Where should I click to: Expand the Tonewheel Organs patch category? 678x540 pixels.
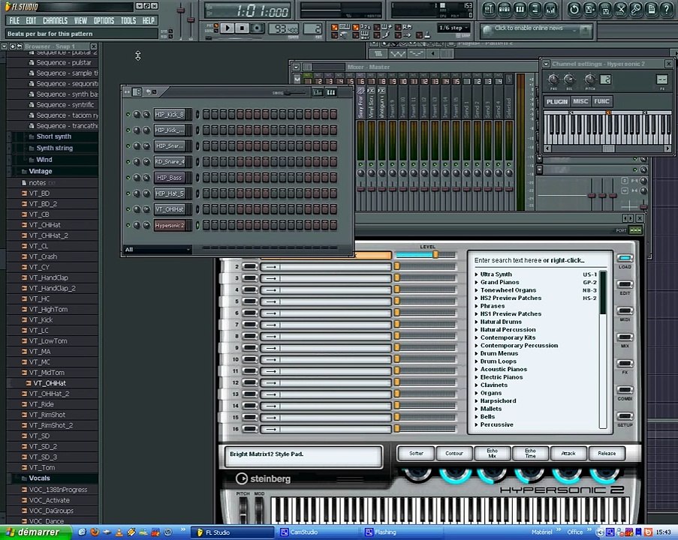tap(477, 290)
